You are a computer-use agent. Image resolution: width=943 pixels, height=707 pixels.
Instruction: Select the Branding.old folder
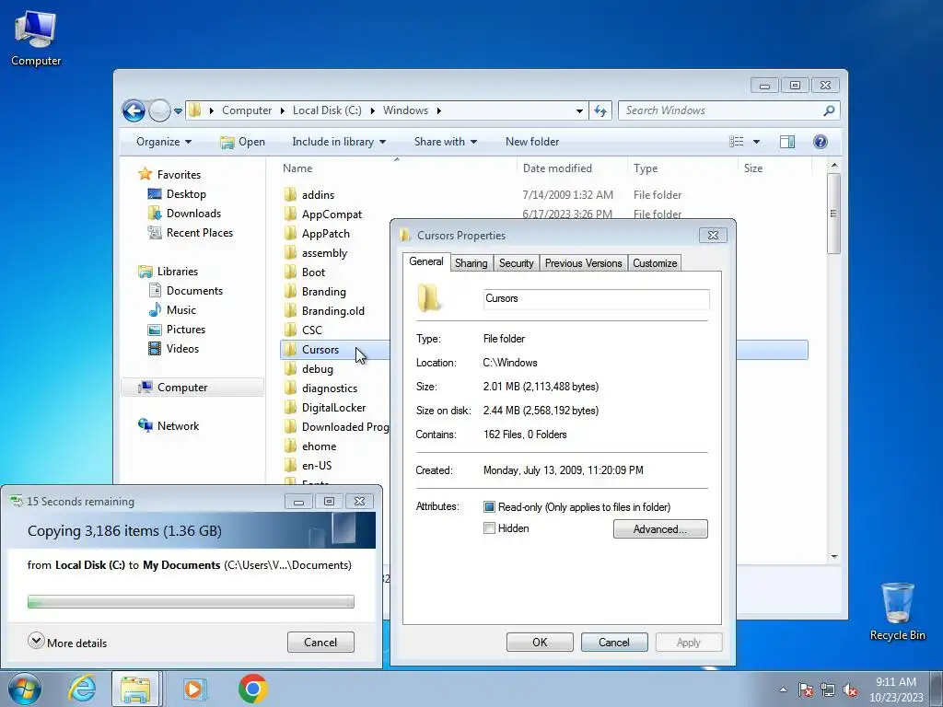click(332, 311)
